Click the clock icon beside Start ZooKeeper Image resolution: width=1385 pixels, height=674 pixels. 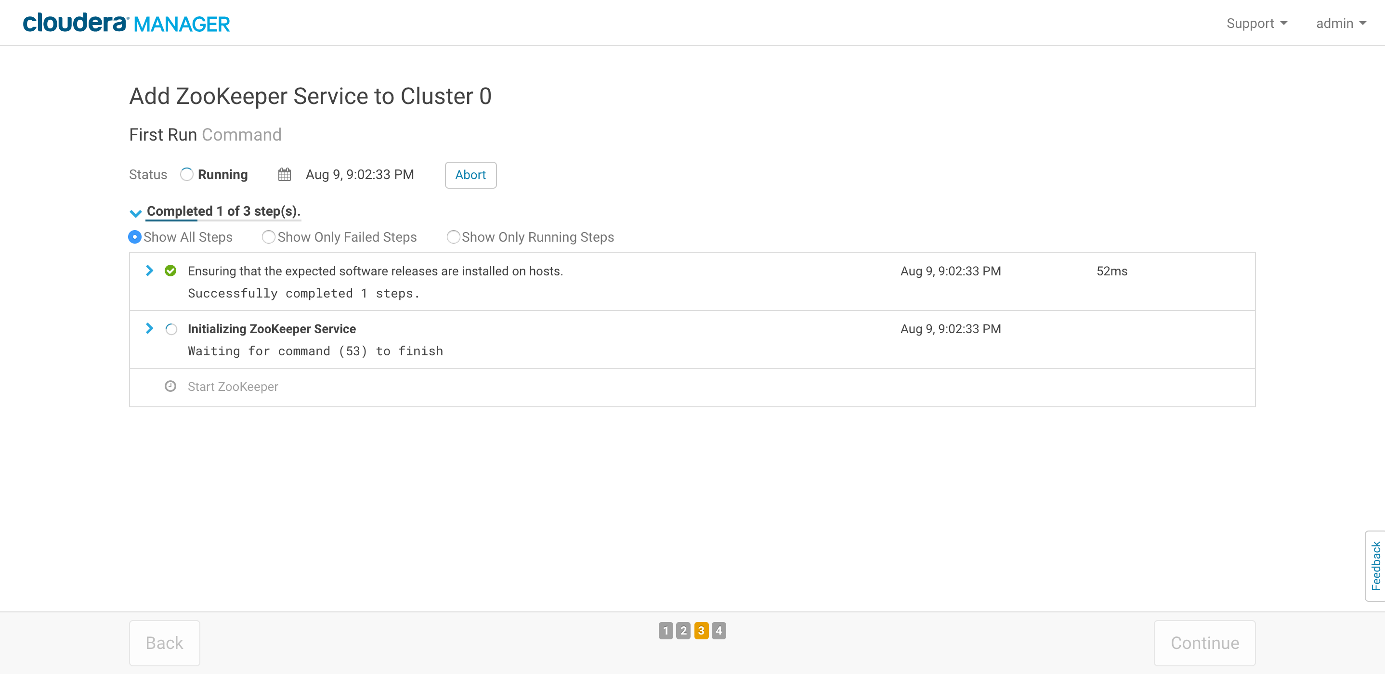coord(170,387)
